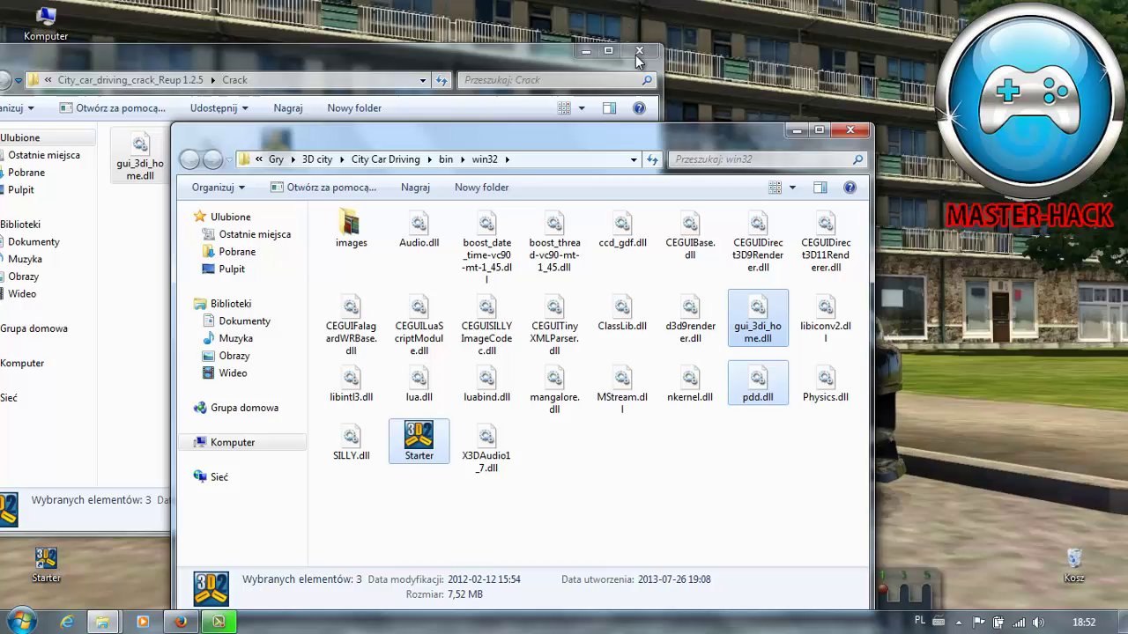
Task: Launch Internet Explorer from the taskbar
Action: (67, 622)
